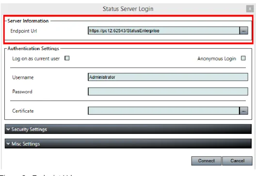Click the Connect button

coord(207,161)
